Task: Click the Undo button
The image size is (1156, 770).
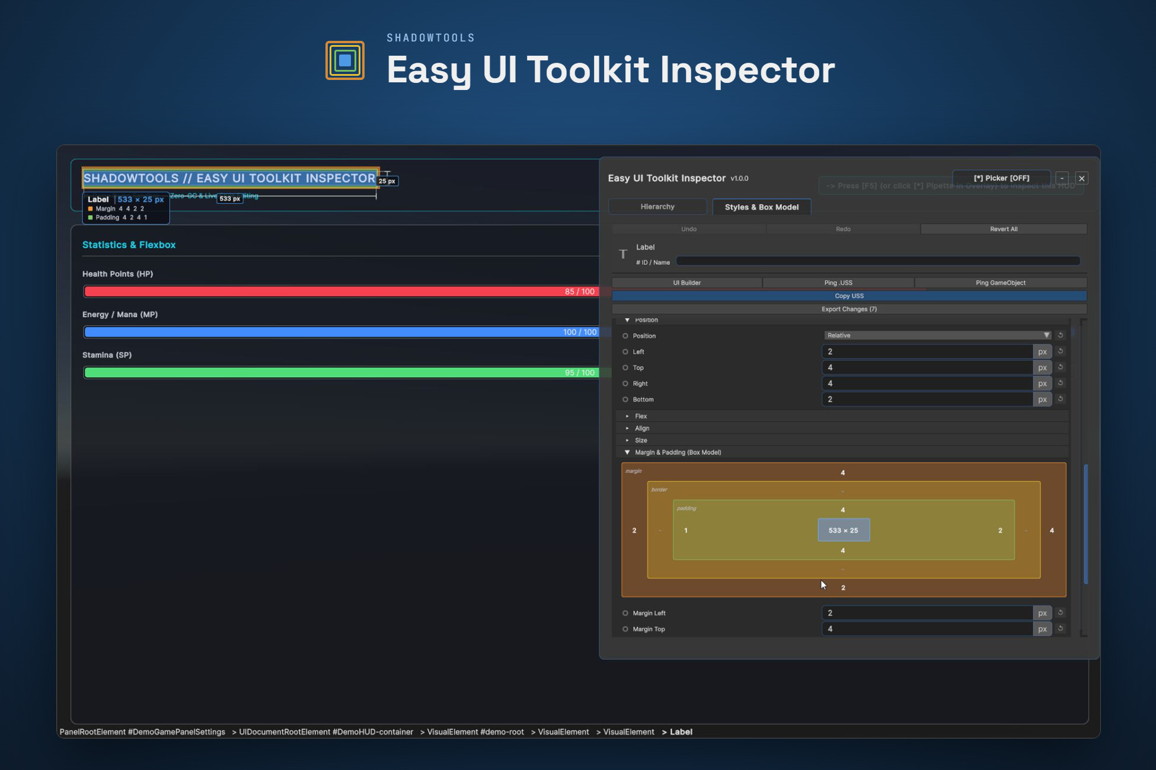Action: point(689,229)
